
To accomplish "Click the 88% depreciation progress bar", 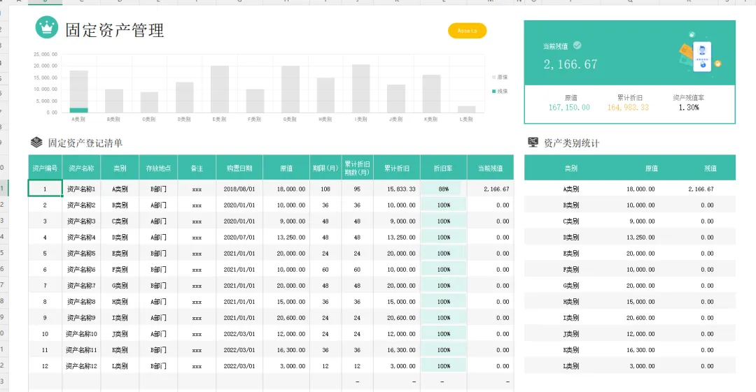I will coord(441,189).
